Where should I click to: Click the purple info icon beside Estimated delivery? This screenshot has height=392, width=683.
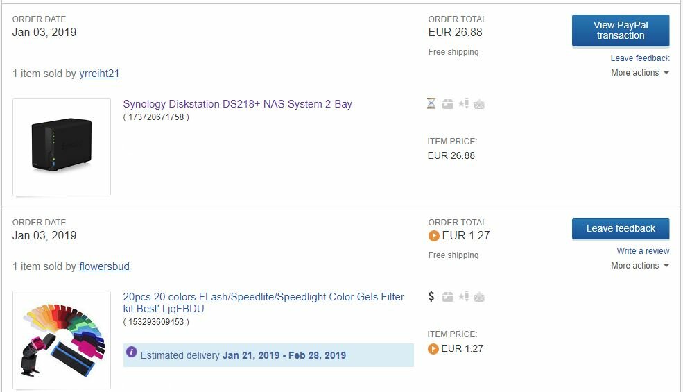pyautogui.click(x=132, y=352)
